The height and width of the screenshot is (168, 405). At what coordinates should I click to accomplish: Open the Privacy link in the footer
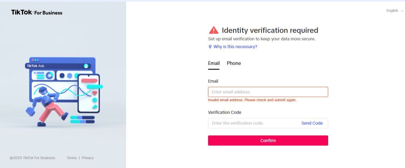click(x=88, y=158)
